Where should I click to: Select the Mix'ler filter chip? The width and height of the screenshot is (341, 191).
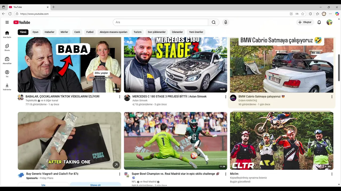coord(64,32)
